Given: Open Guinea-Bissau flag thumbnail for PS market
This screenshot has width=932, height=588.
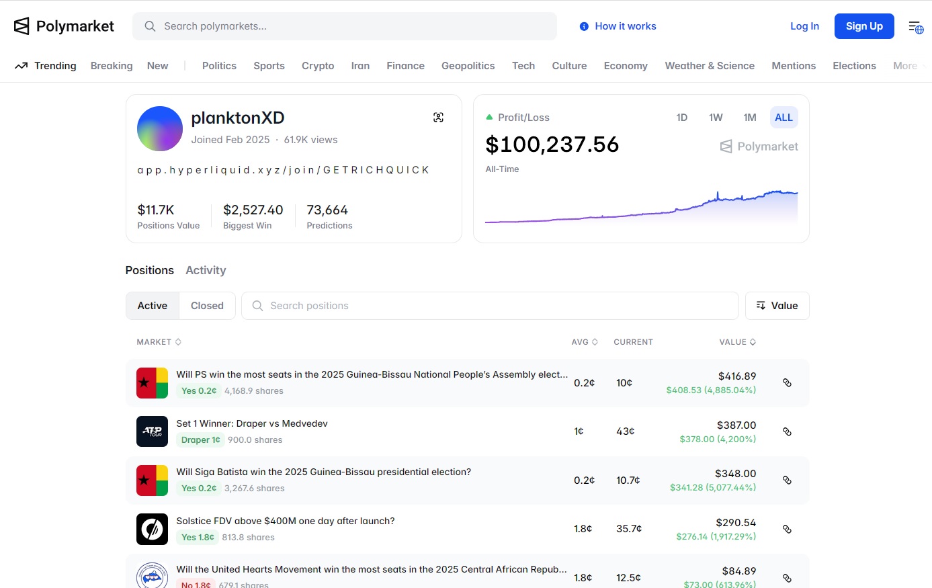Looking at the screenshot, I should pyautogui.click(x=152, y=383).
